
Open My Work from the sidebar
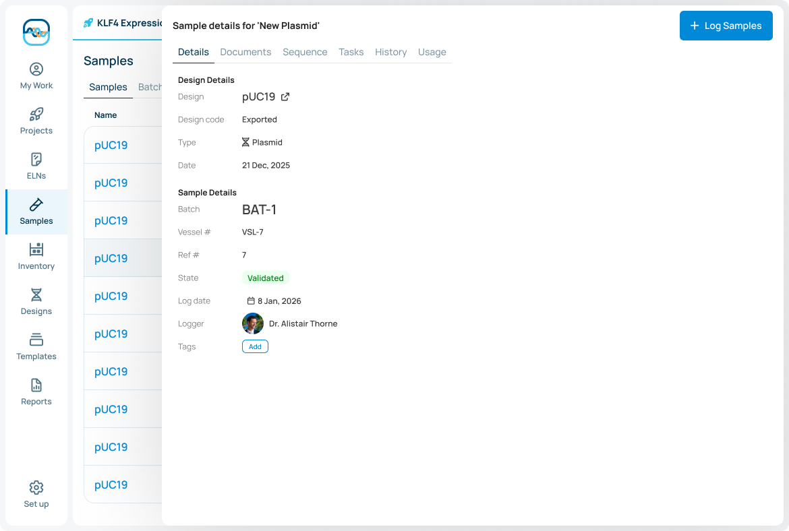pos(36,76)
